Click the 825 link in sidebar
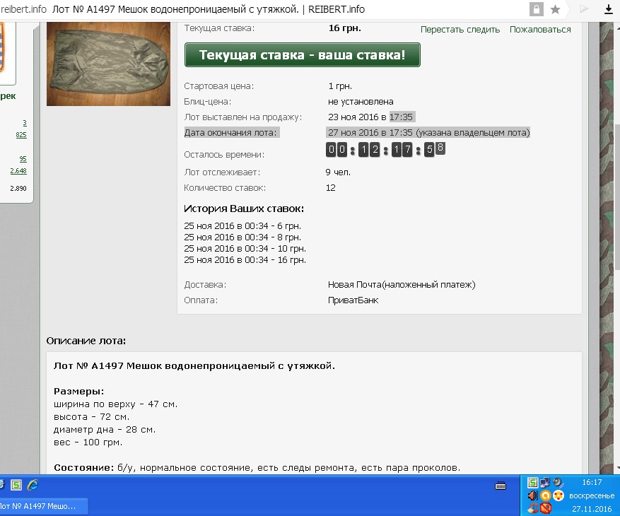 point(21,135)
